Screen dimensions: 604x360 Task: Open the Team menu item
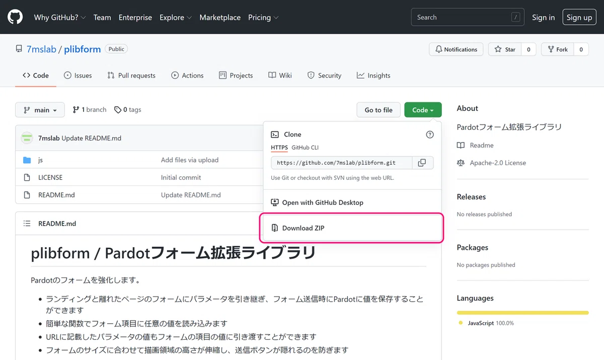pyautogui.click(x=102, y=17)
